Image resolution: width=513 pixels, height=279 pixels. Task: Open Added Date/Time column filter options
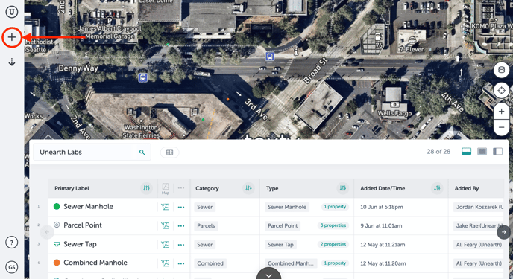click(x=437, y=188)
